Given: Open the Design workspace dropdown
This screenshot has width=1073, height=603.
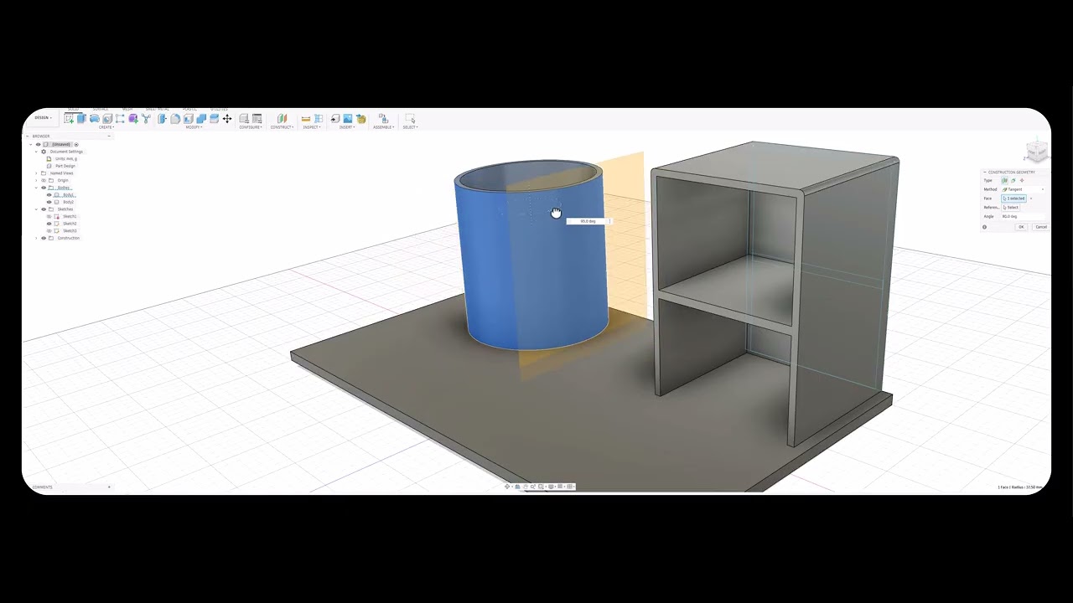Looking at the screenshot, I should click(x=42, y=117).
